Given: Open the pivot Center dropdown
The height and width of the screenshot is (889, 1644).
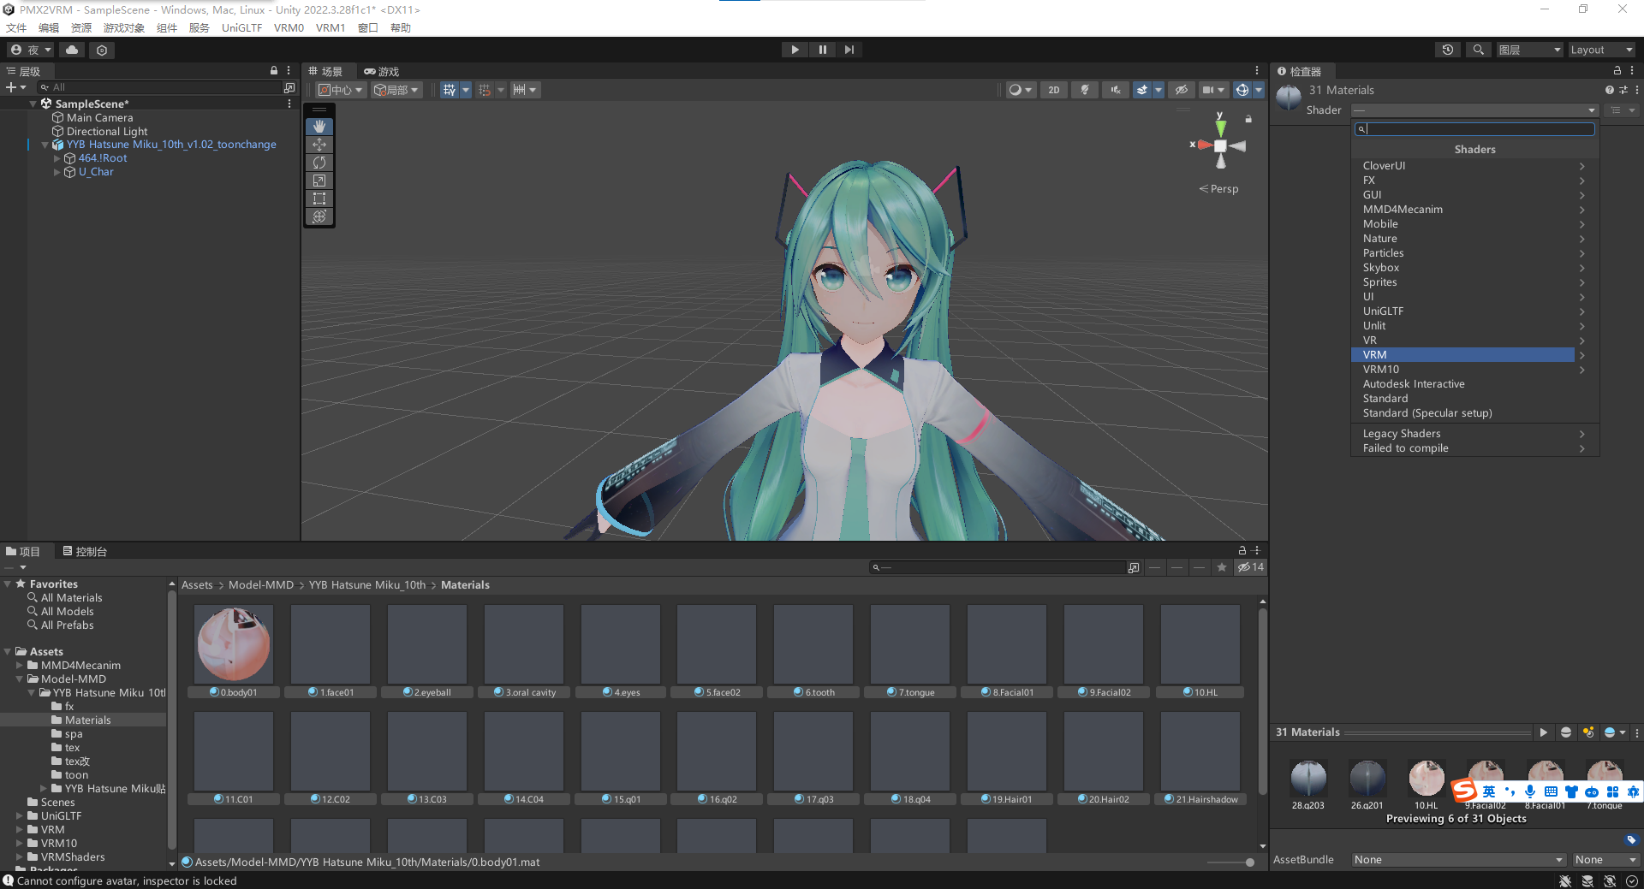Looking at the screenshot, I should click(341, 90).
